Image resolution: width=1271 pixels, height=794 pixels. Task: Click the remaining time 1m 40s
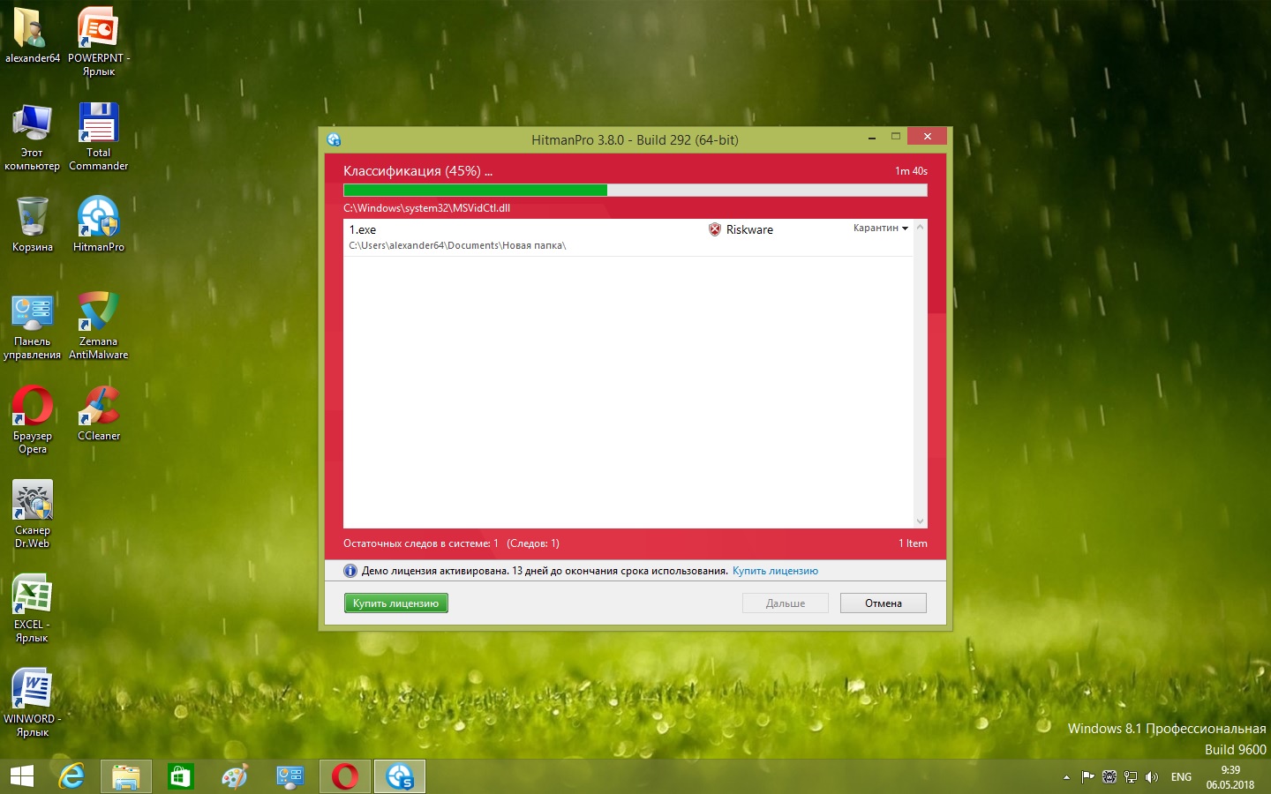[x=911, y=171]
